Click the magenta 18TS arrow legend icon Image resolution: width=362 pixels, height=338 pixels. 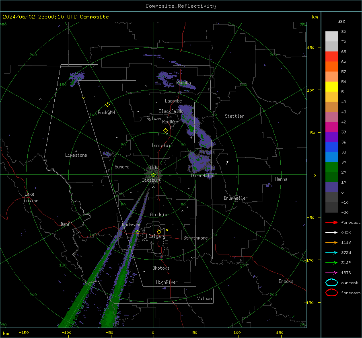coord(331,273)
